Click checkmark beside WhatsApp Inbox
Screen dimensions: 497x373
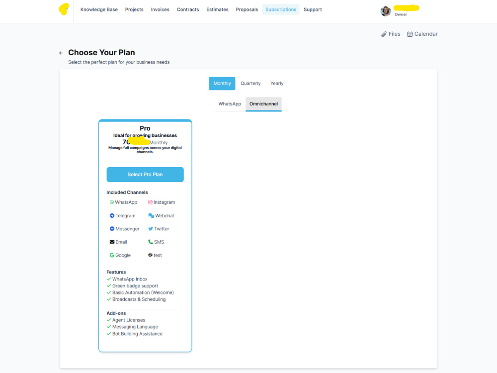(109, 279)
